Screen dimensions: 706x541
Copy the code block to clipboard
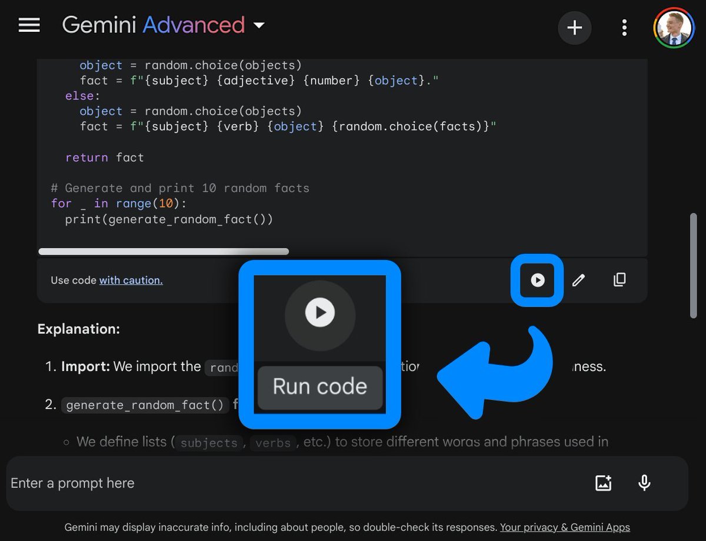pos(619,280)
